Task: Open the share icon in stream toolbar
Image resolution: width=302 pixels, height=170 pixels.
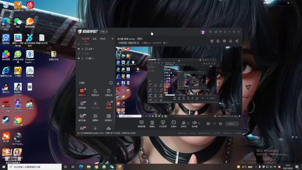Action: (x=237, y=41)
